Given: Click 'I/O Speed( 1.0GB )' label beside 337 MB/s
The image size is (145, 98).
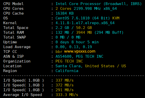Looking at the screenshot, I should pyautogui.click(x=23, y=80).
